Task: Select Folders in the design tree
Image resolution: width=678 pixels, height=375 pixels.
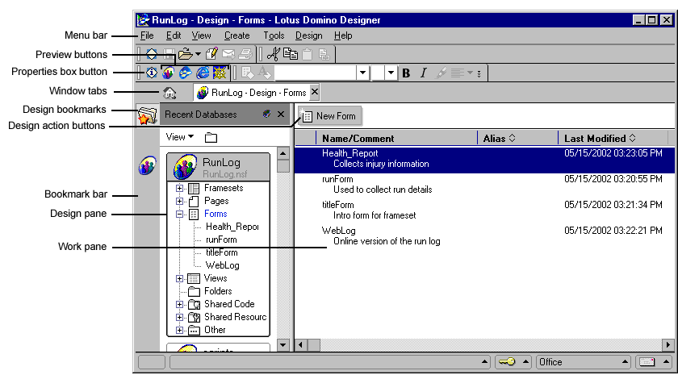Action: (x=218, y=291)
